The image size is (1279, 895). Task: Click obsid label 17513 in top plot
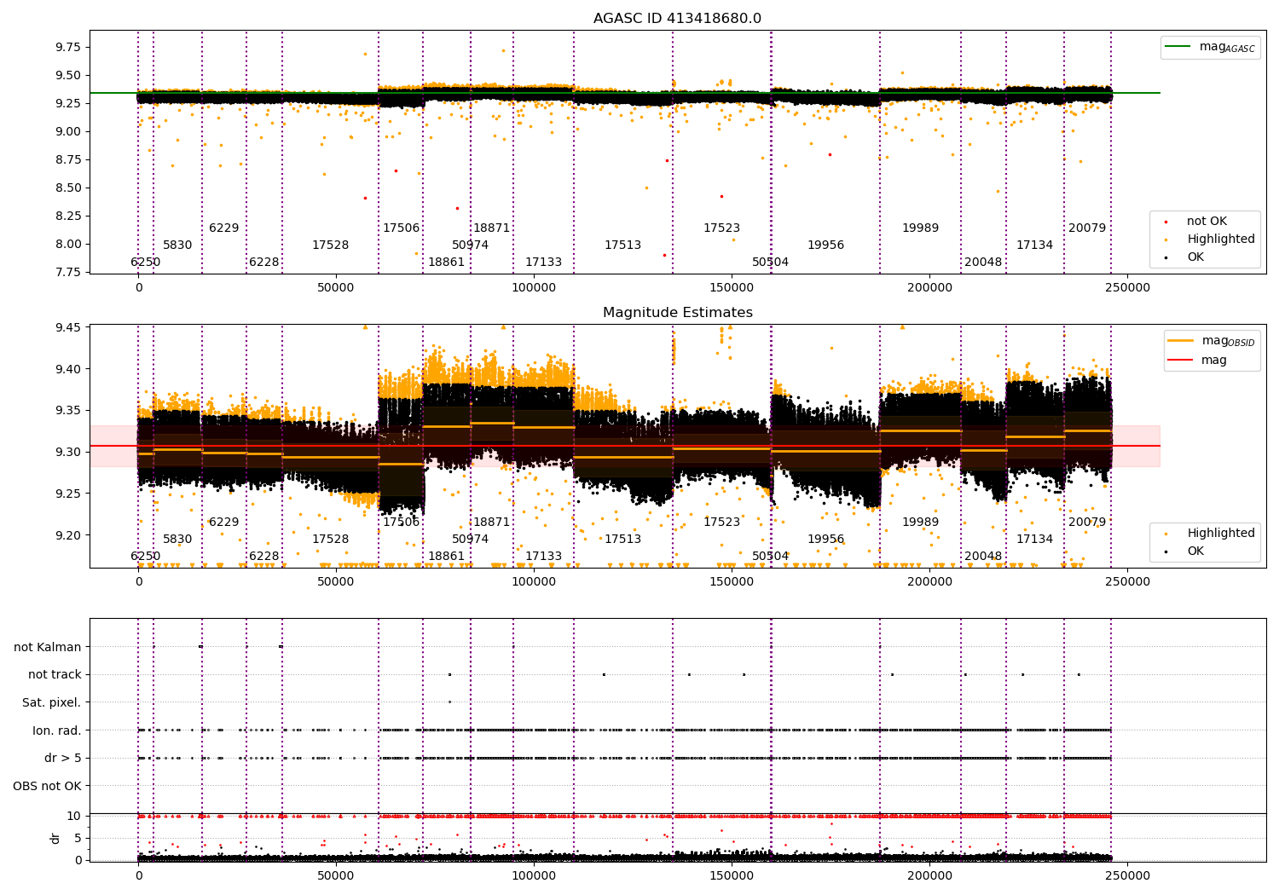(622, 245)
